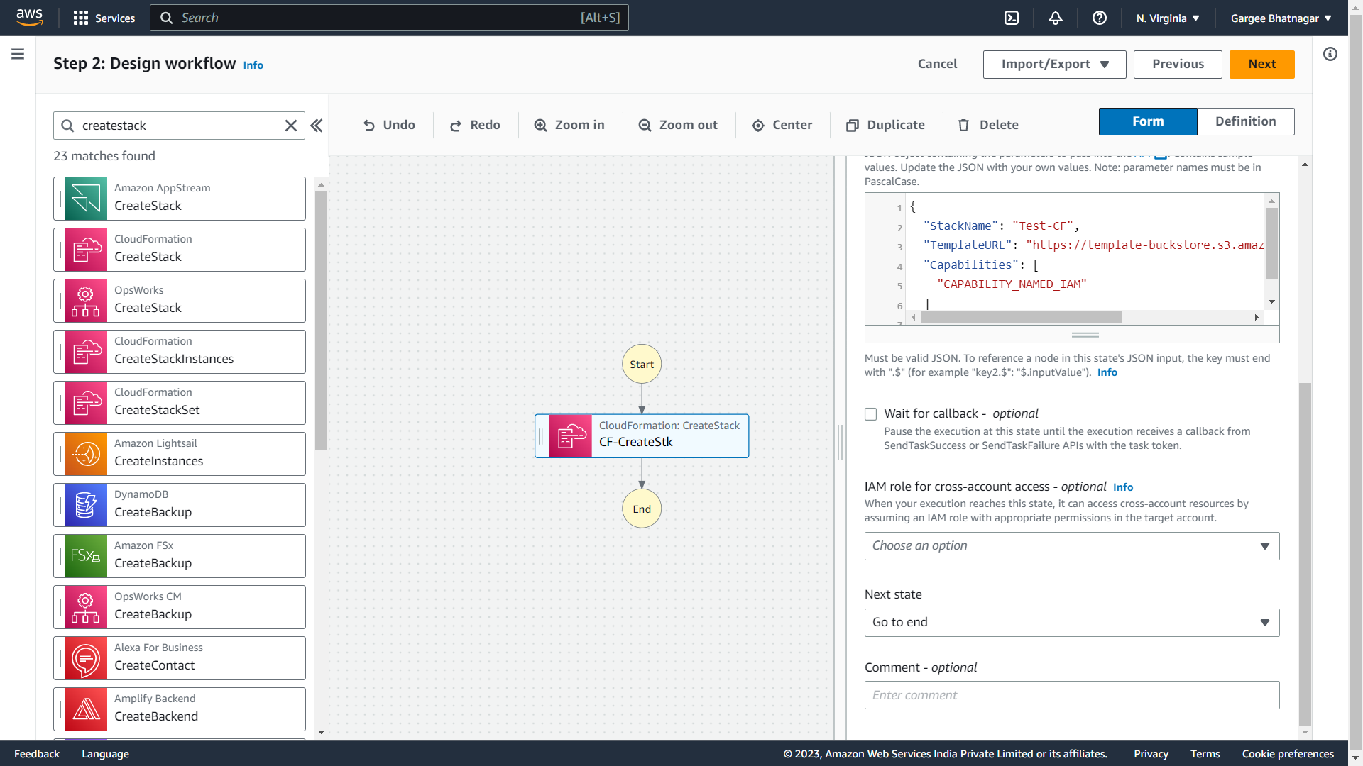The image size is (1363, 766).
Task: Select the Form tab
Action: [1147, 121]
